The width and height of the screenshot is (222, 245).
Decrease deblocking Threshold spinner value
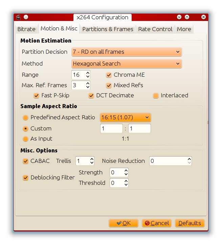pos(126,185)
